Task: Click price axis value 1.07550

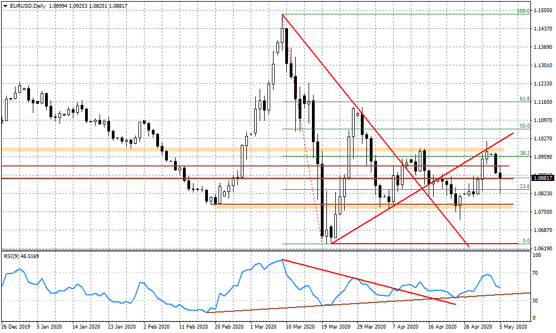Action: point(543,211)
